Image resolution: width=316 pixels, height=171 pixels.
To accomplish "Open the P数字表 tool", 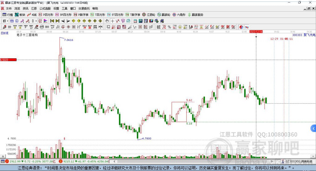I will [x=81, y=15].
